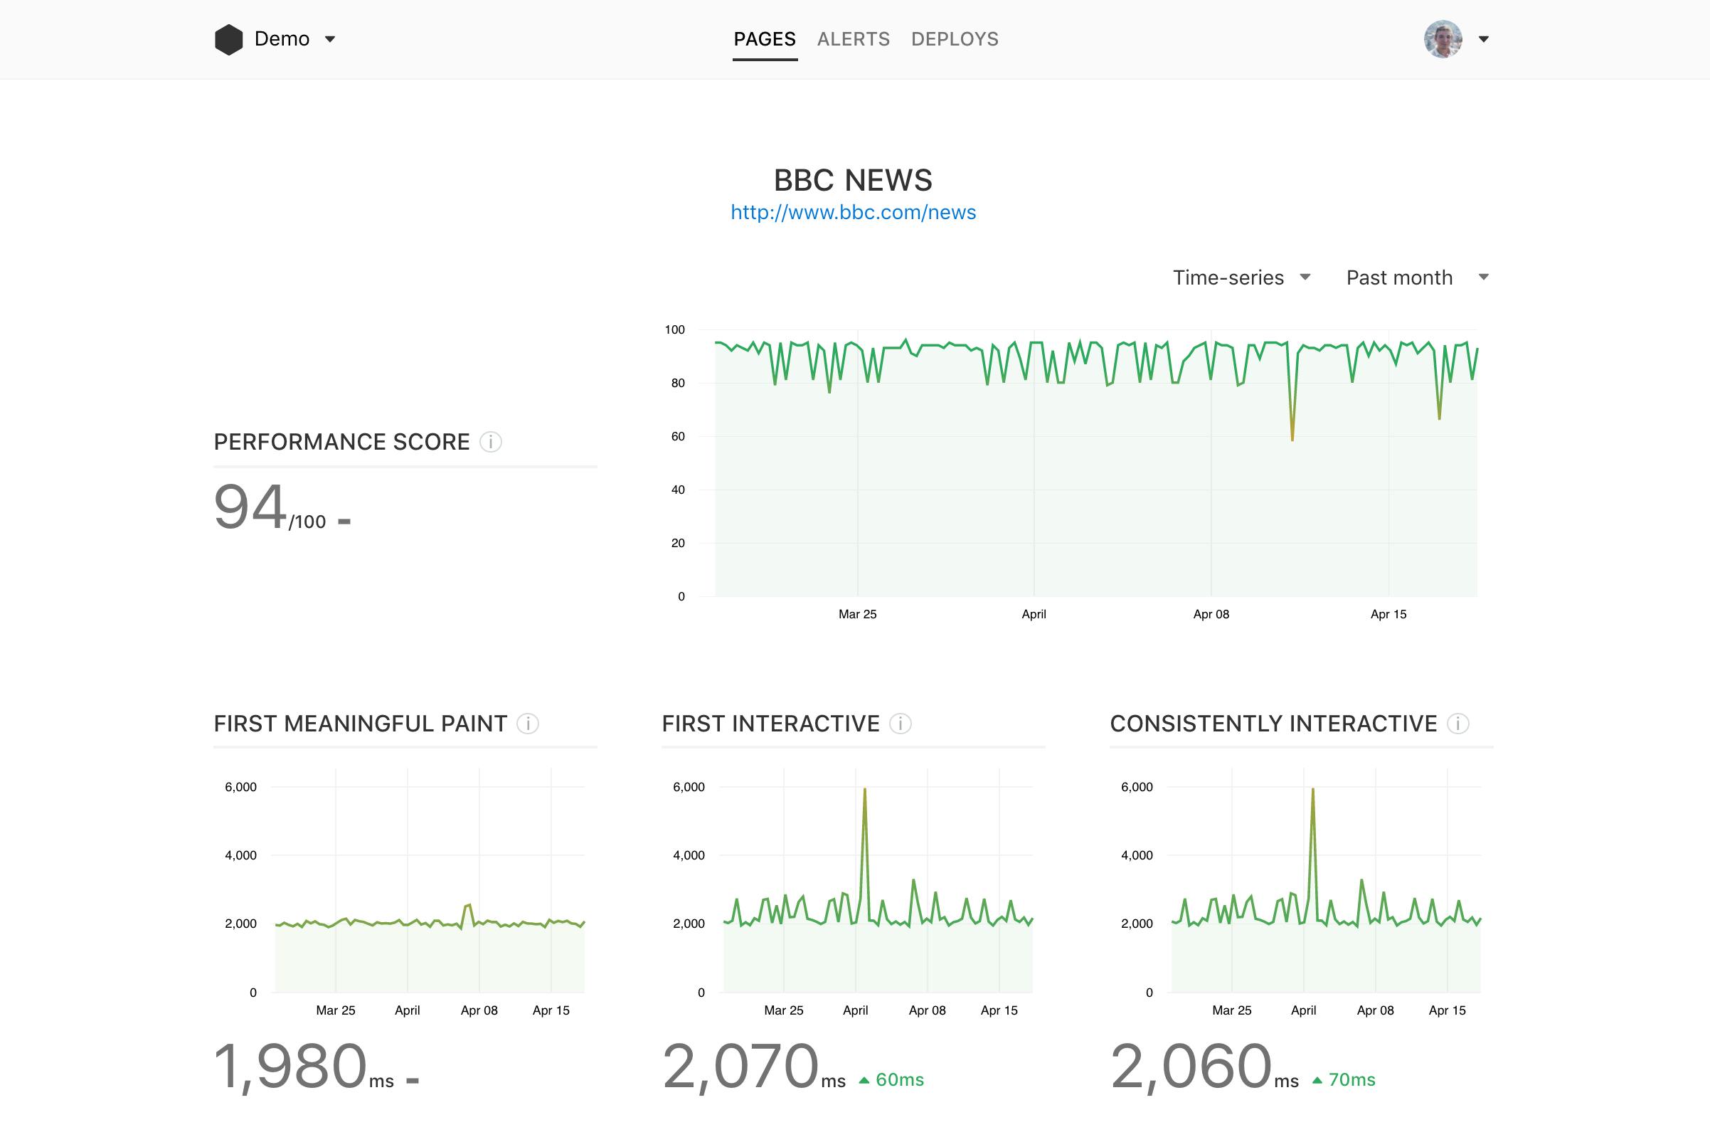Click Apr 15 label on performance score chart
Screen dimensions: 1710x1137
pos(1388,614)
